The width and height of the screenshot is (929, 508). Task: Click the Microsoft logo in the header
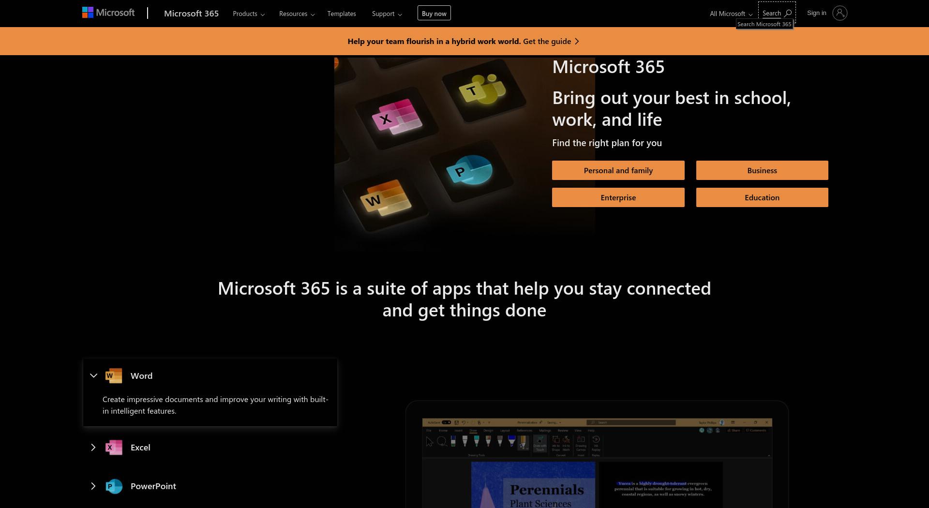coord(108,13)
